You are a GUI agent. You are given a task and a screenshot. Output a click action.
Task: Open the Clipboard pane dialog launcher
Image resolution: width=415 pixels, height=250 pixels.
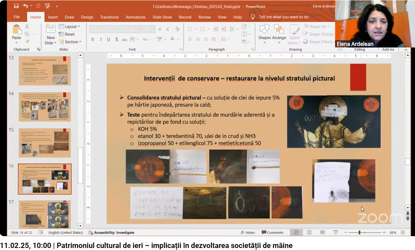point(39,49)
